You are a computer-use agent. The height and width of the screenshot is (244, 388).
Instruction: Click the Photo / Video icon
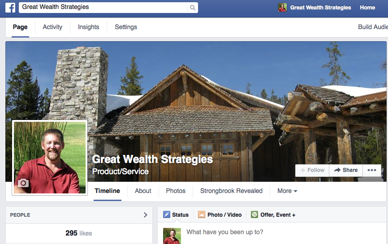click(x=202, y=214)
